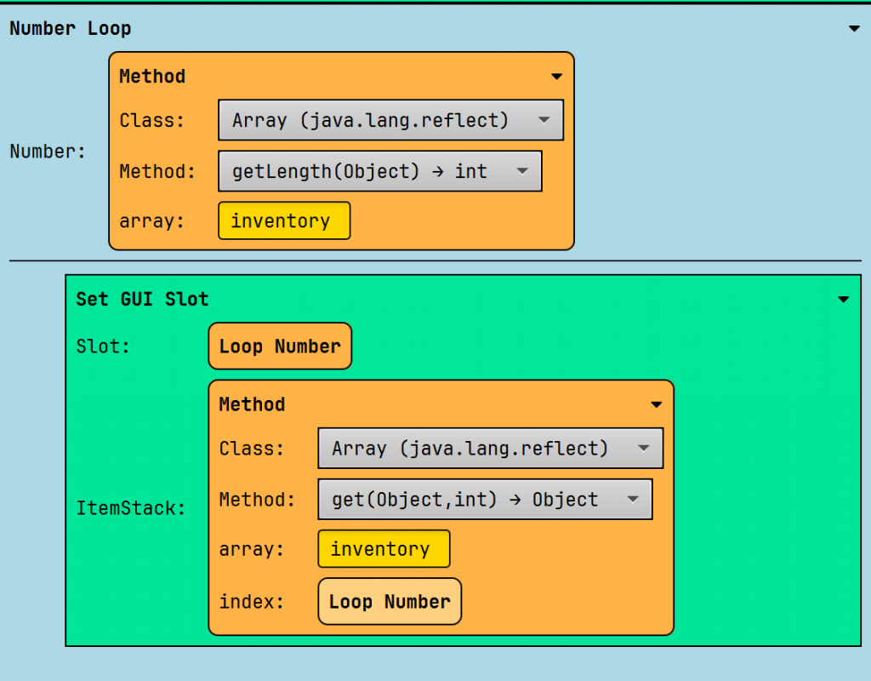
Task: Click the Loop Number block beside index
Action: click(x=390, y=602)
